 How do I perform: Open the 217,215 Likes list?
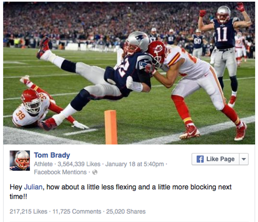click(28, 211)
